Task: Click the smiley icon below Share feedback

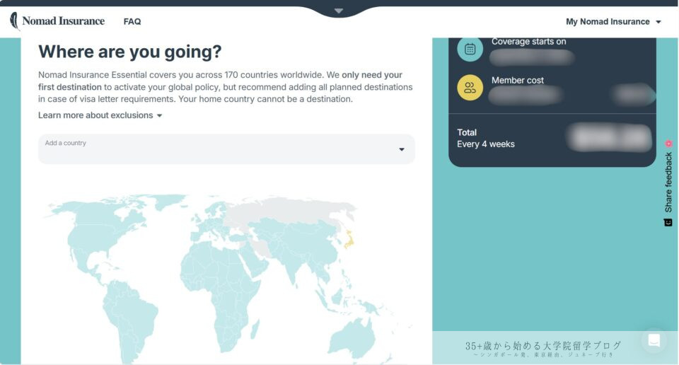Action: [668, 223]
